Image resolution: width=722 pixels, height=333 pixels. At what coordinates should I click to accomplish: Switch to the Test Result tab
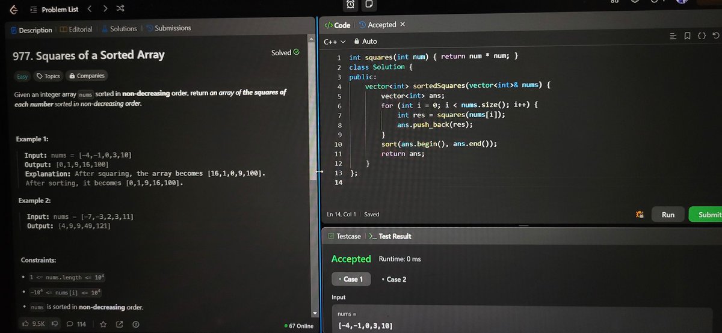pyautogui.click(x=390, y=236)
